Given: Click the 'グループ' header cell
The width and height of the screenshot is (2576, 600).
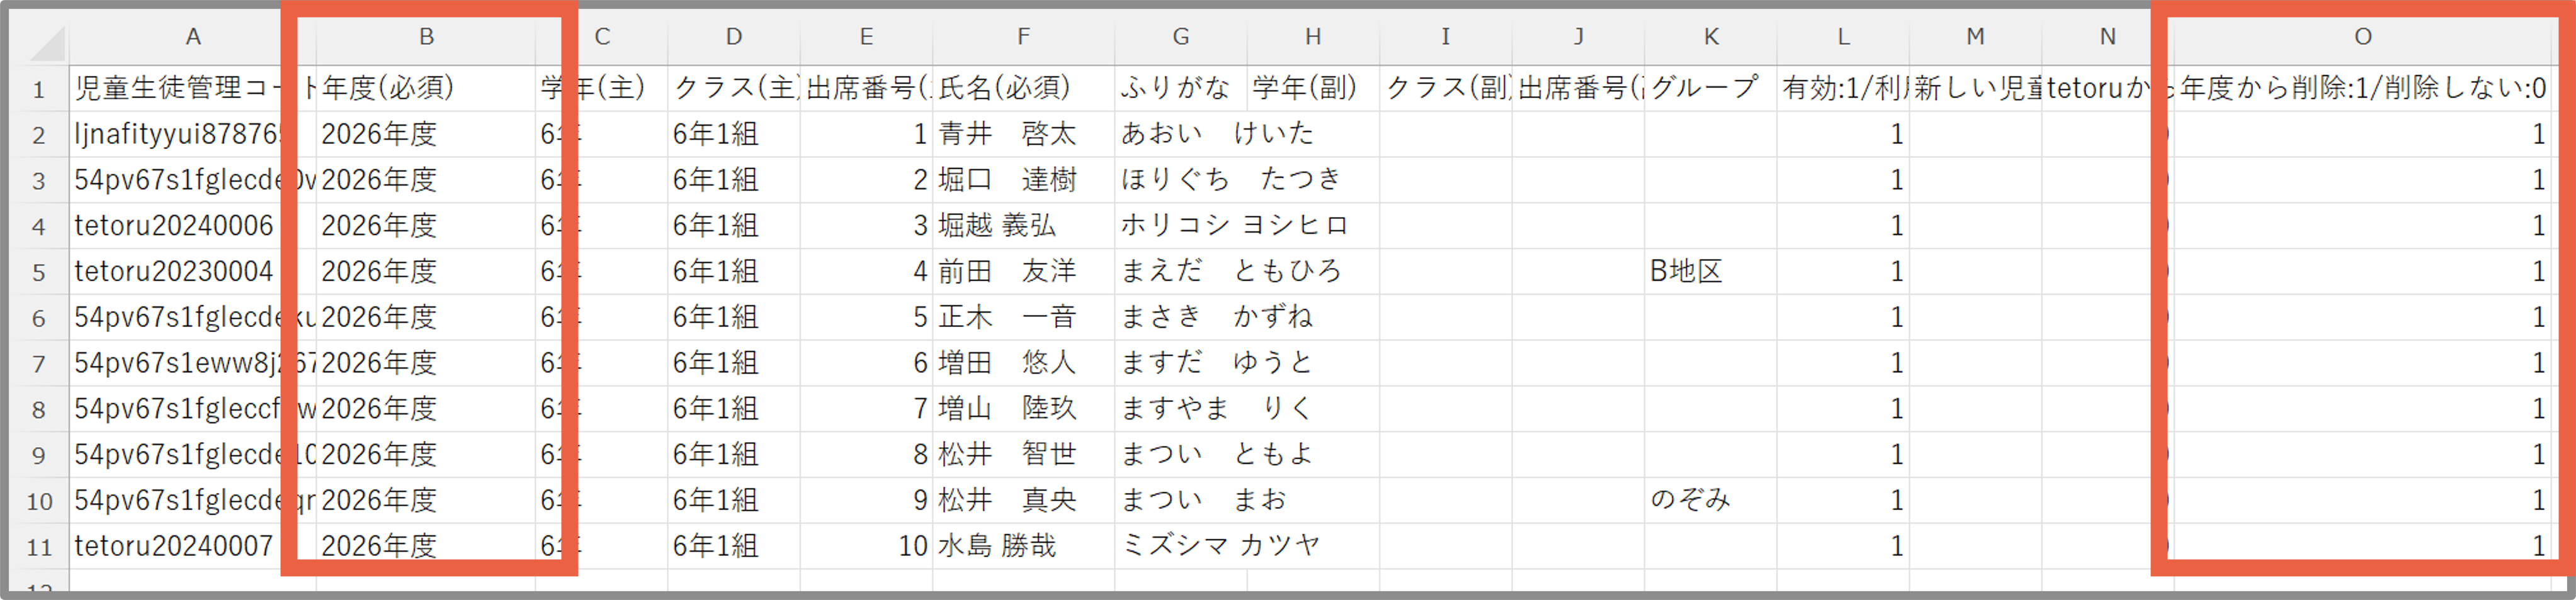Looking at the screenshot, I should pyautogui.click(x=1710, y=88).
